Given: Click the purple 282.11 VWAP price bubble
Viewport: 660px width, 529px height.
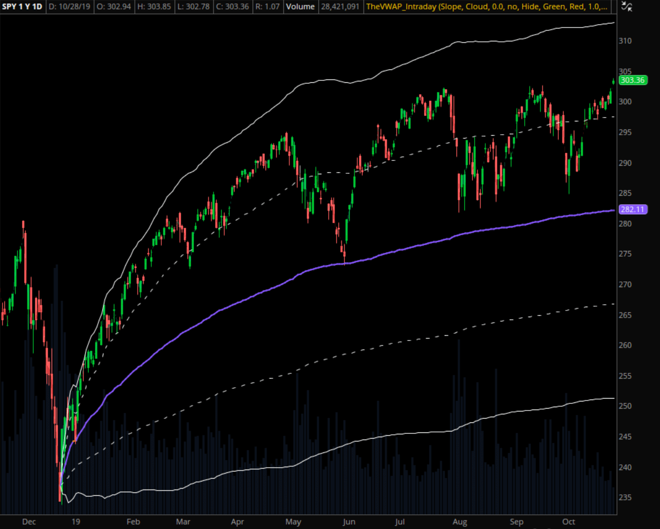Looking at the screenshot, I should tap(633, 210).
